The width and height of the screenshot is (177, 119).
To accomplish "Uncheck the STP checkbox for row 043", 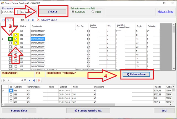I will 16,39.
